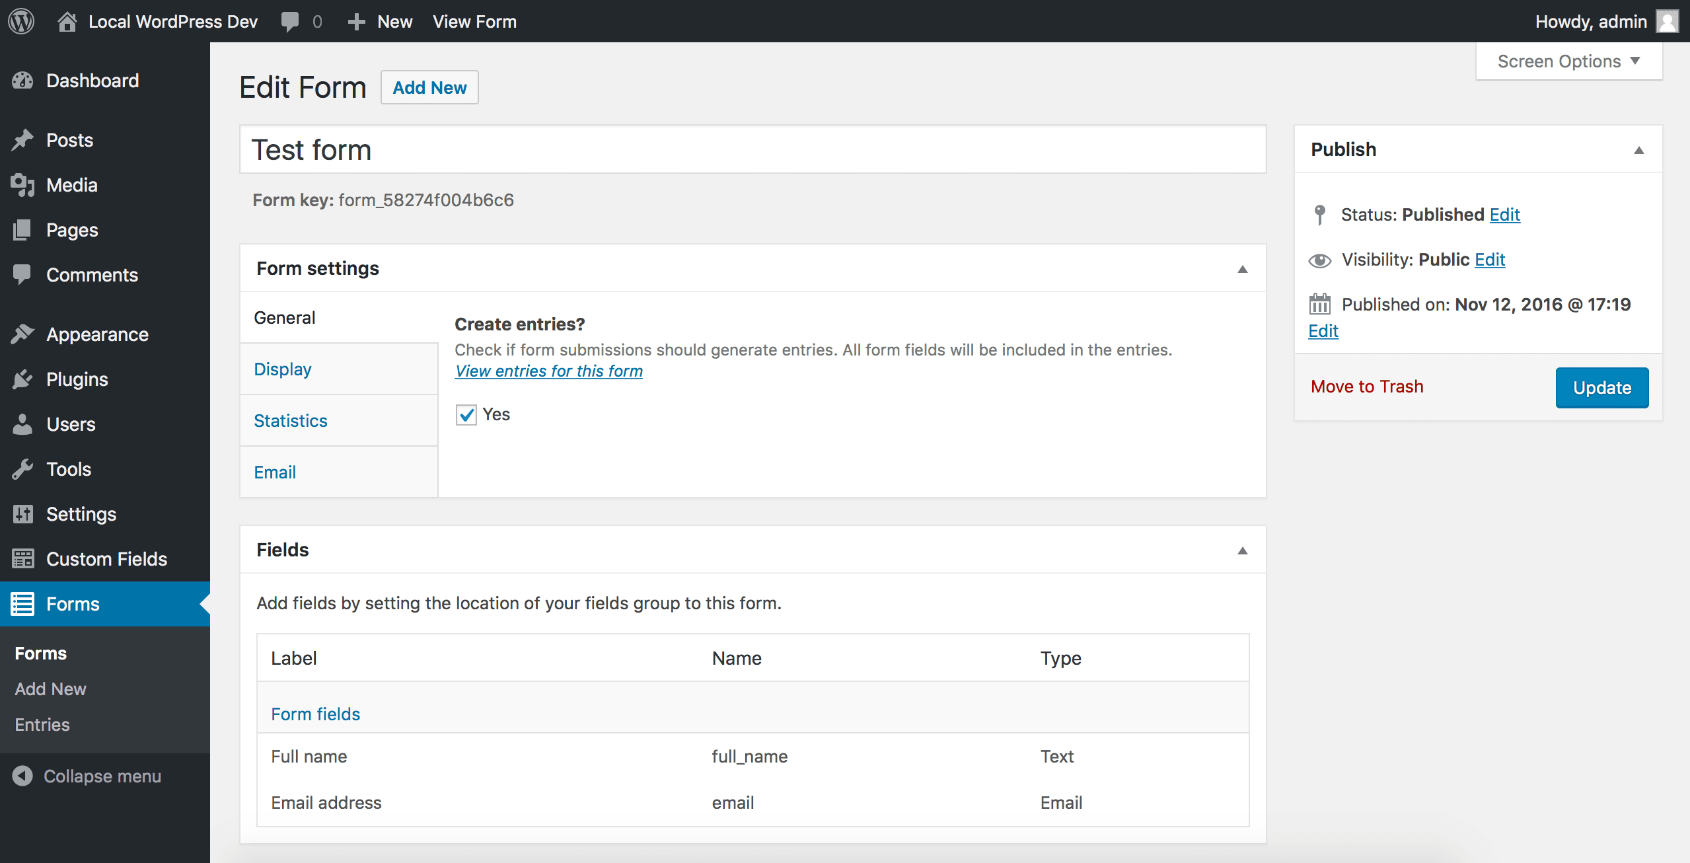1690x863 pixels.
Task: Click Local WordPress Dev site name
Action: (x=173, y=22)
